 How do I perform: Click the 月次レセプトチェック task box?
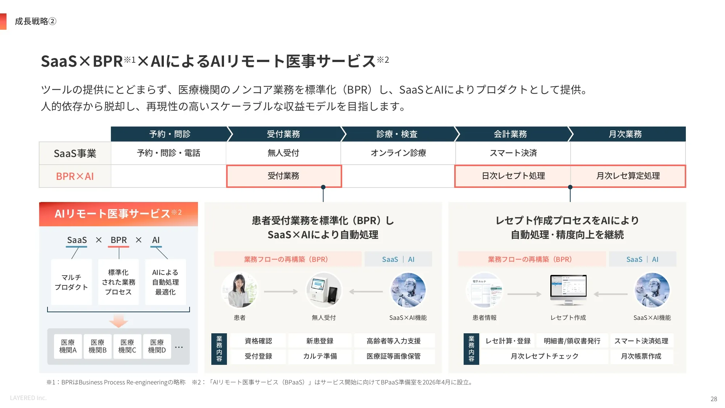click(544, 357)
